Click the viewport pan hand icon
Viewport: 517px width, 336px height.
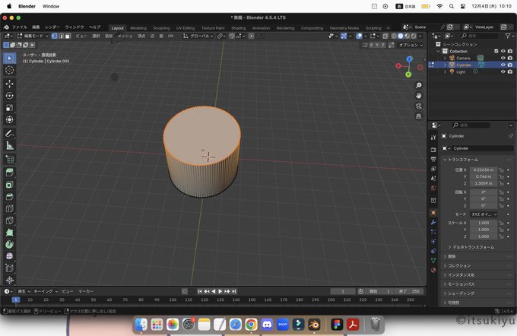point(419,96)
